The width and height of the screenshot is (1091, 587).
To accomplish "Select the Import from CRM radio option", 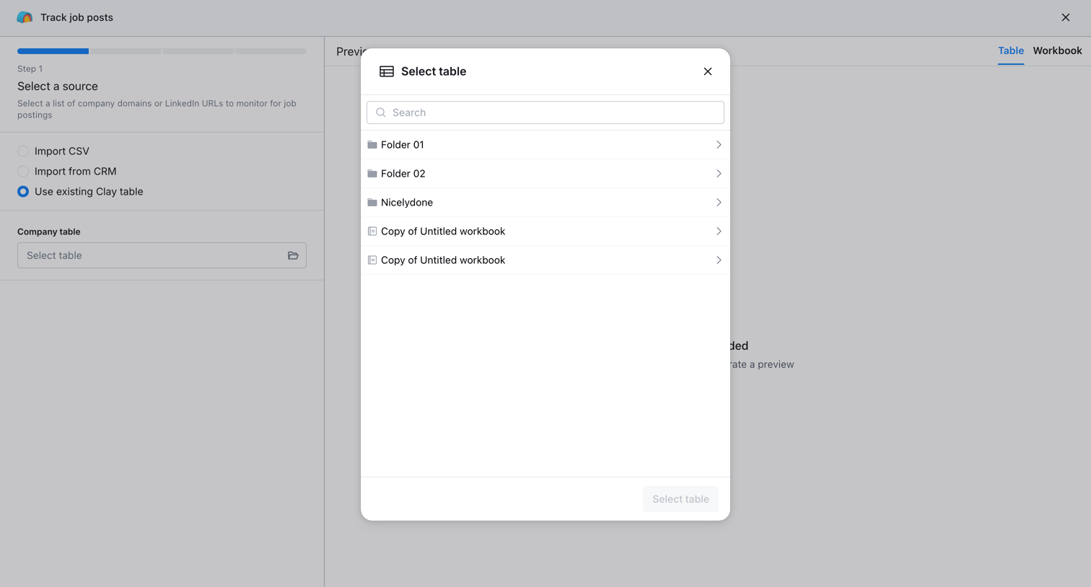I will [x=23, y=172].
